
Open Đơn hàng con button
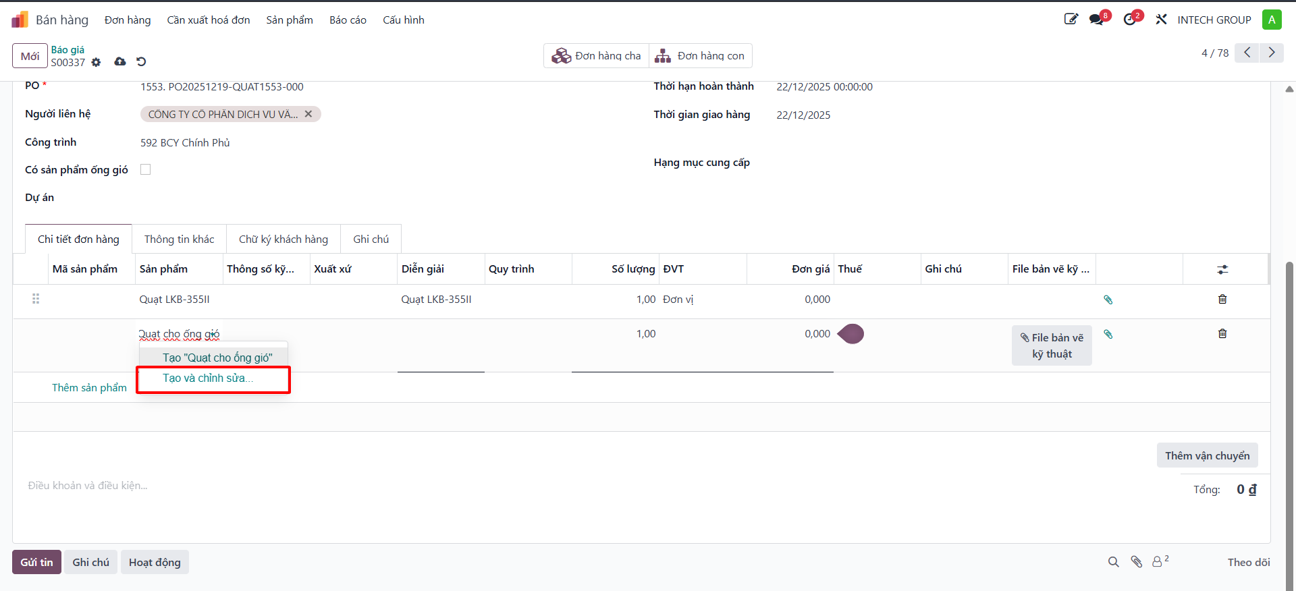701,55
